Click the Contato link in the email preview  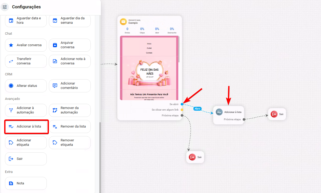pyautogui.click(x=149, y=53)
